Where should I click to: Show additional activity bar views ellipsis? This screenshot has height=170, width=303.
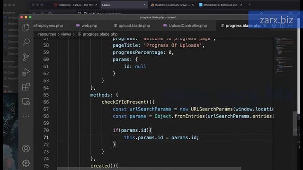[26, 116]
